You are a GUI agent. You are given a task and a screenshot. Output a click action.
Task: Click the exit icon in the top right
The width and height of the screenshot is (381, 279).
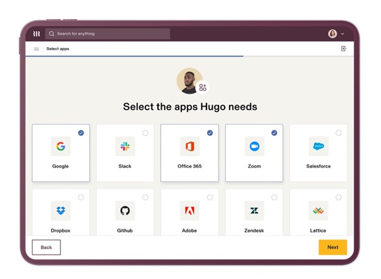click(x=344, y=49)
